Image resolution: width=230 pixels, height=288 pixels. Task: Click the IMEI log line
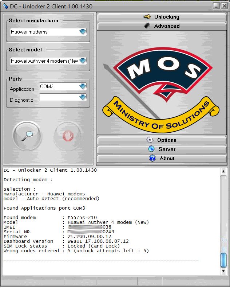[x=57, y=227]
